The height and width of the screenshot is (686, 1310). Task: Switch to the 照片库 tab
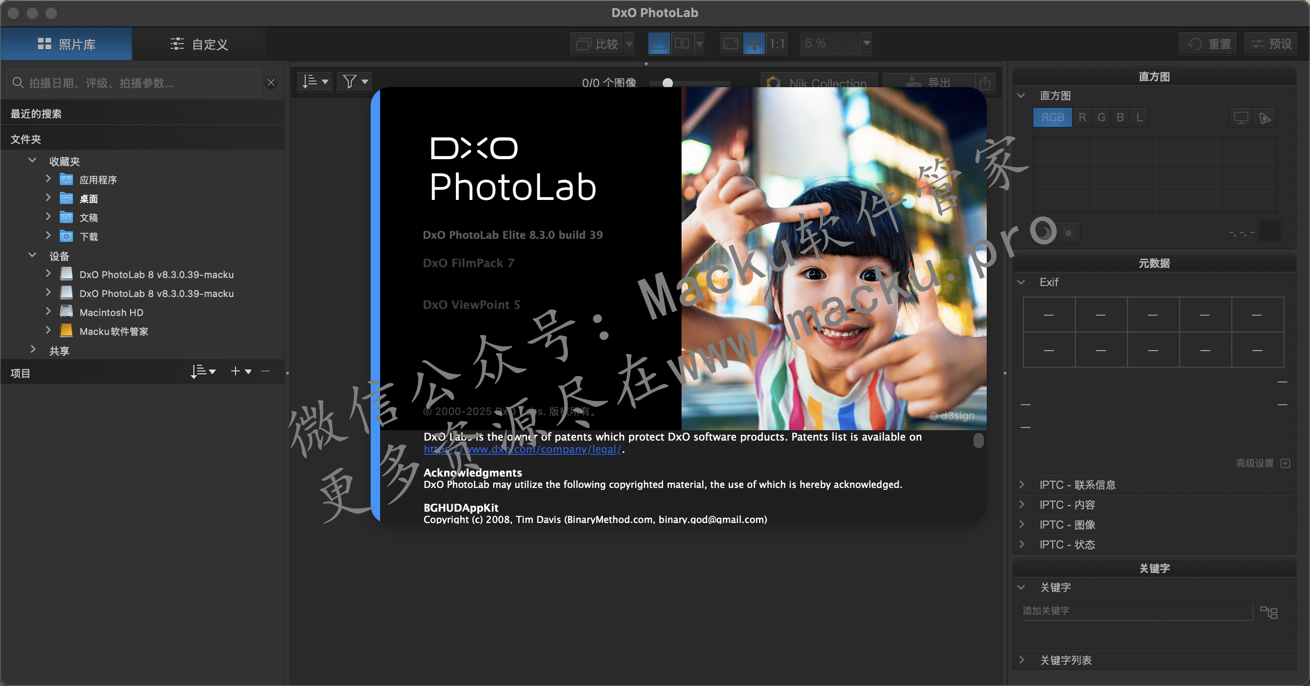click(x=67, y=44)
